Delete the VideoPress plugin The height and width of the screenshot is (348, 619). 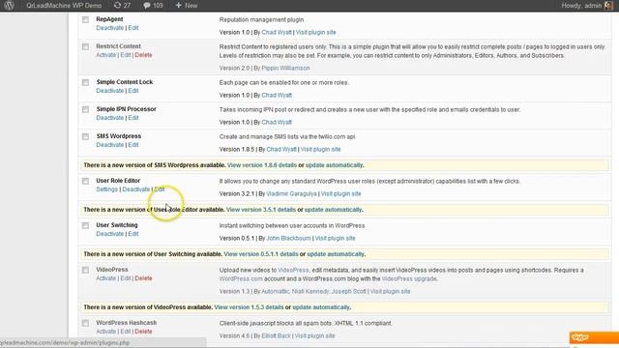[x=143, y=278]
